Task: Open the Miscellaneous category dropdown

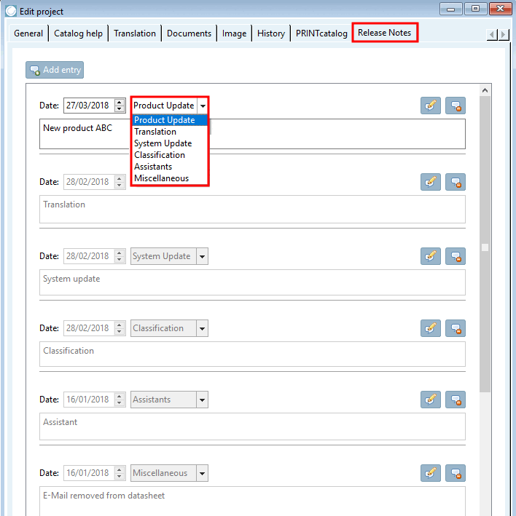Action: pyautogui.click(x=203, y=473)
